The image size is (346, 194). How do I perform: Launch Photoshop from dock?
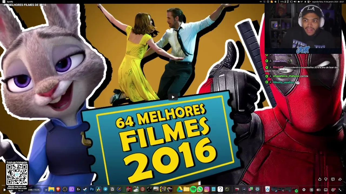click(92, 189)
